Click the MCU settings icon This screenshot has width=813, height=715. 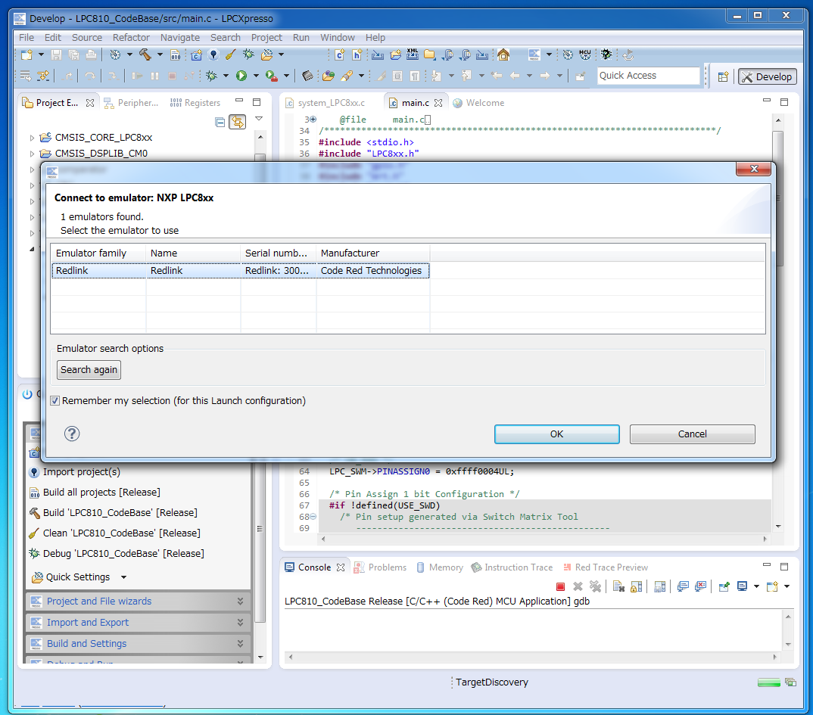point(585,54)
